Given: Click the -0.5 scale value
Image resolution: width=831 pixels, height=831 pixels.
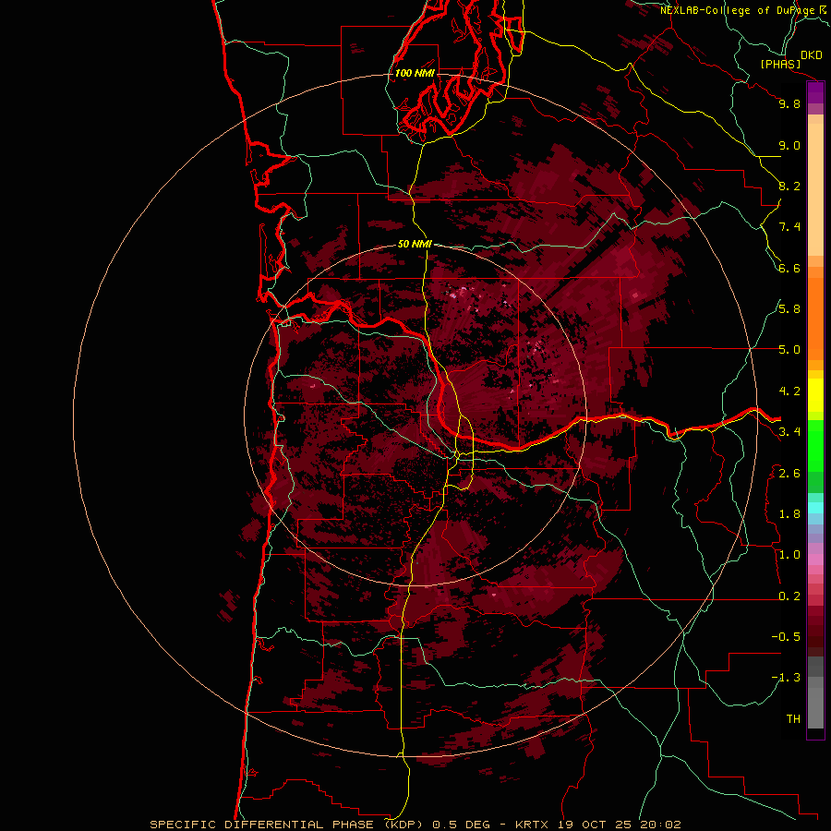Looking at the screenshot, I should (x=786, y=637).
